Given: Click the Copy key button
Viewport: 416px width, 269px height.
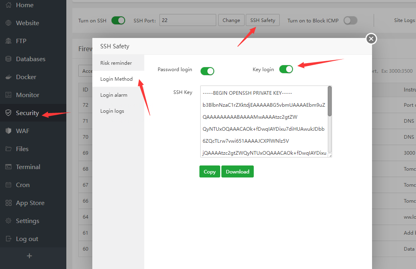Looking at the screenshot, I should pos(209,171).
